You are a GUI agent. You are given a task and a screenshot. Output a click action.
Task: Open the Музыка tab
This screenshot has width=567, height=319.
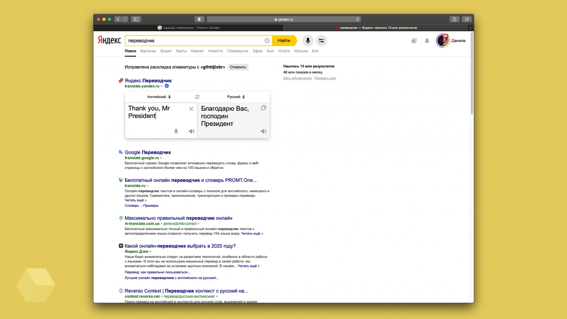[x=301, y=51]
